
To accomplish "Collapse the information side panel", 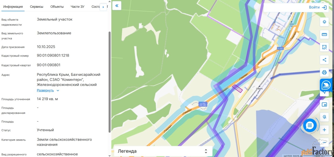I will [117, 5].
